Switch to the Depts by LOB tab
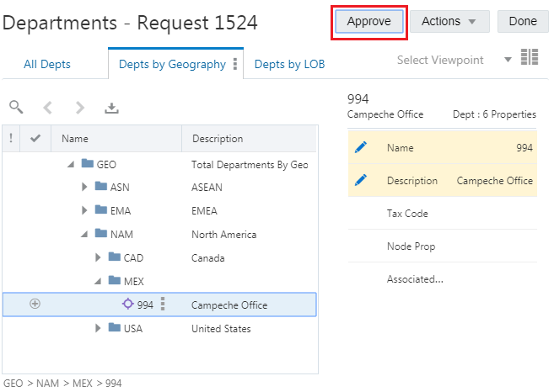This screenshot has height=392, width=554. (290, 64)
